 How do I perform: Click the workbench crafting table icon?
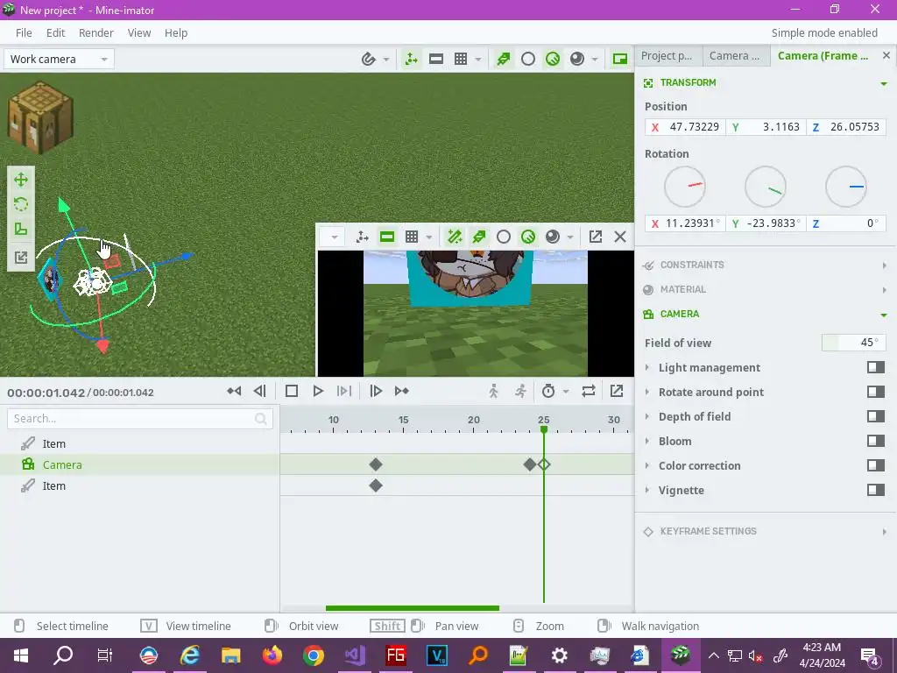(40, 117)
